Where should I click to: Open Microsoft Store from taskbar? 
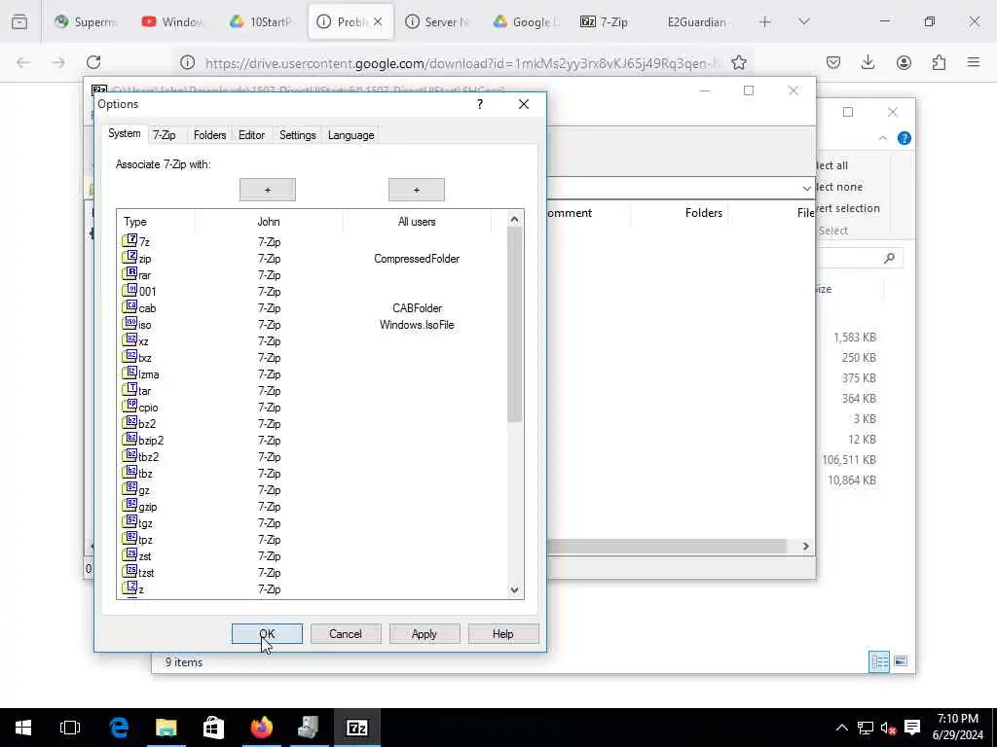click(213, 728)
